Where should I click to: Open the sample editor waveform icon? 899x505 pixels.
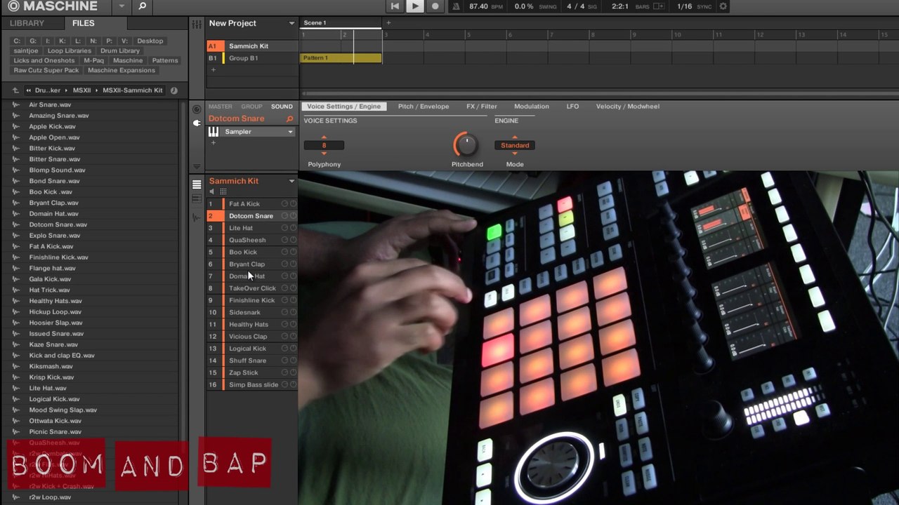(x=197, y=217)
